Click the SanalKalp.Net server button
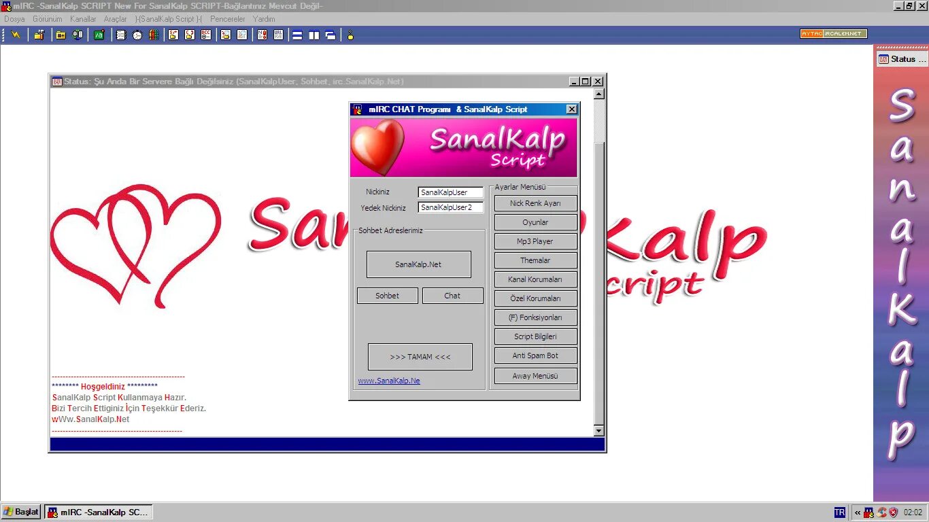The width and height of the screenshot is (929, 522). click(x=419, y=264)
